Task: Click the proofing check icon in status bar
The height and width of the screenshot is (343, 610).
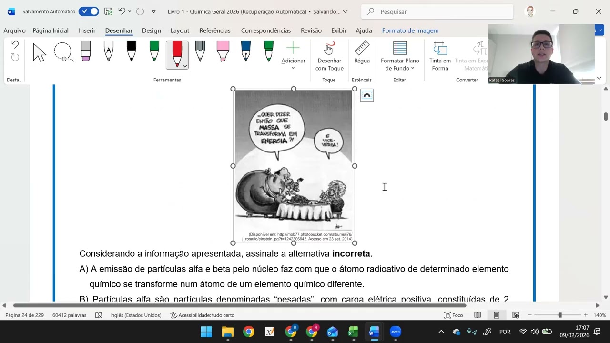Action: coord(99,315)
